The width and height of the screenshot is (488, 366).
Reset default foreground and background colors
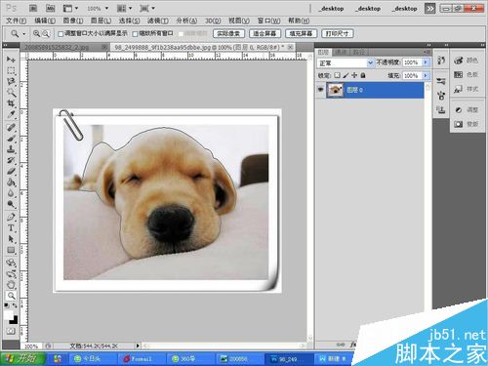tap(7, 305)
